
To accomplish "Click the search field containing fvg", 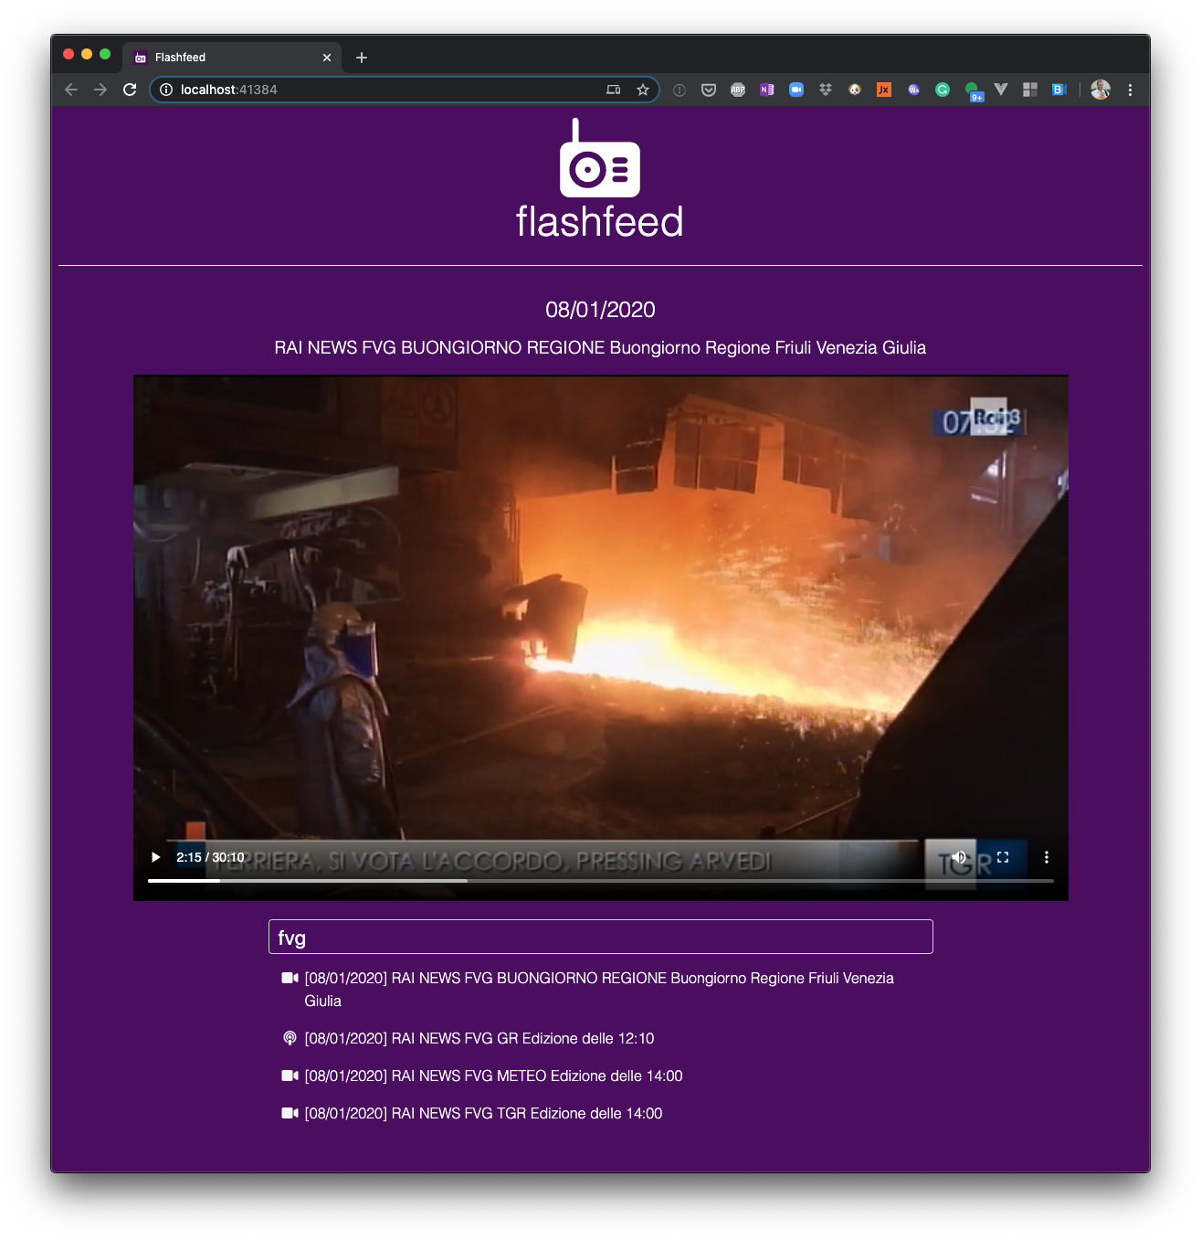I will tap(601, 937).
